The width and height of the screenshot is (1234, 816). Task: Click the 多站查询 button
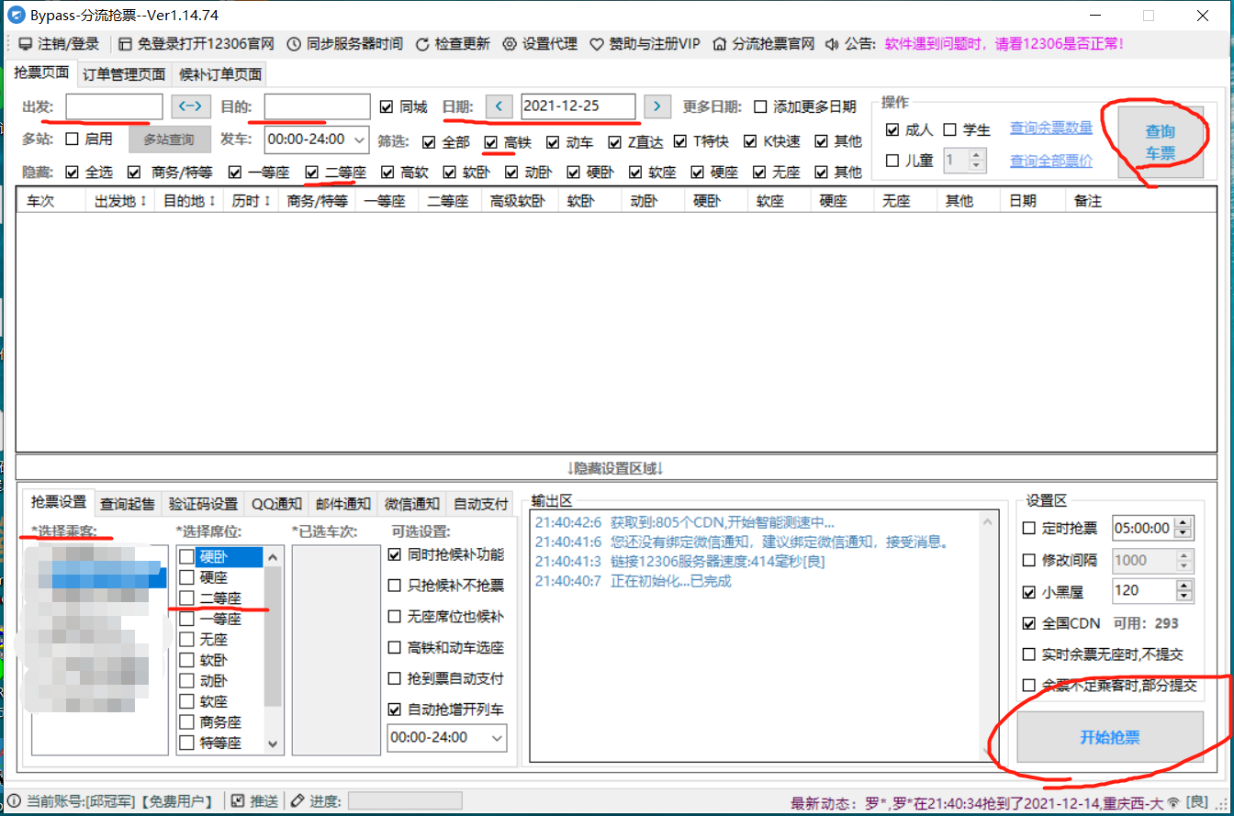coord(169,140)
